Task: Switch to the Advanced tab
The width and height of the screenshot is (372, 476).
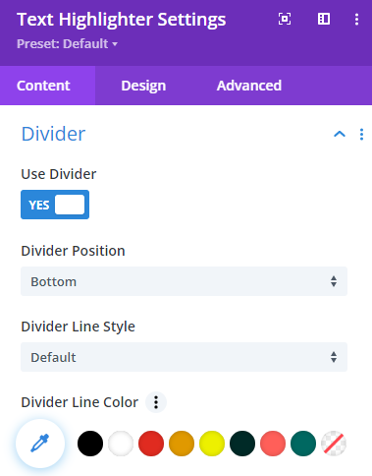Action: tap(249, 86)
